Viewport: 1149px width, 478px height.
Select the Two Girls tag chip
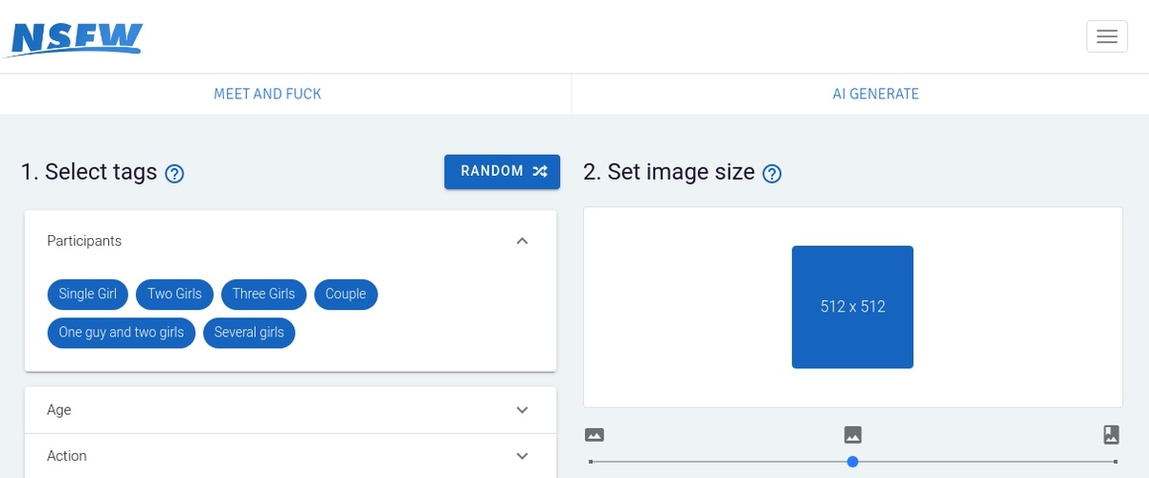[174, 294]
